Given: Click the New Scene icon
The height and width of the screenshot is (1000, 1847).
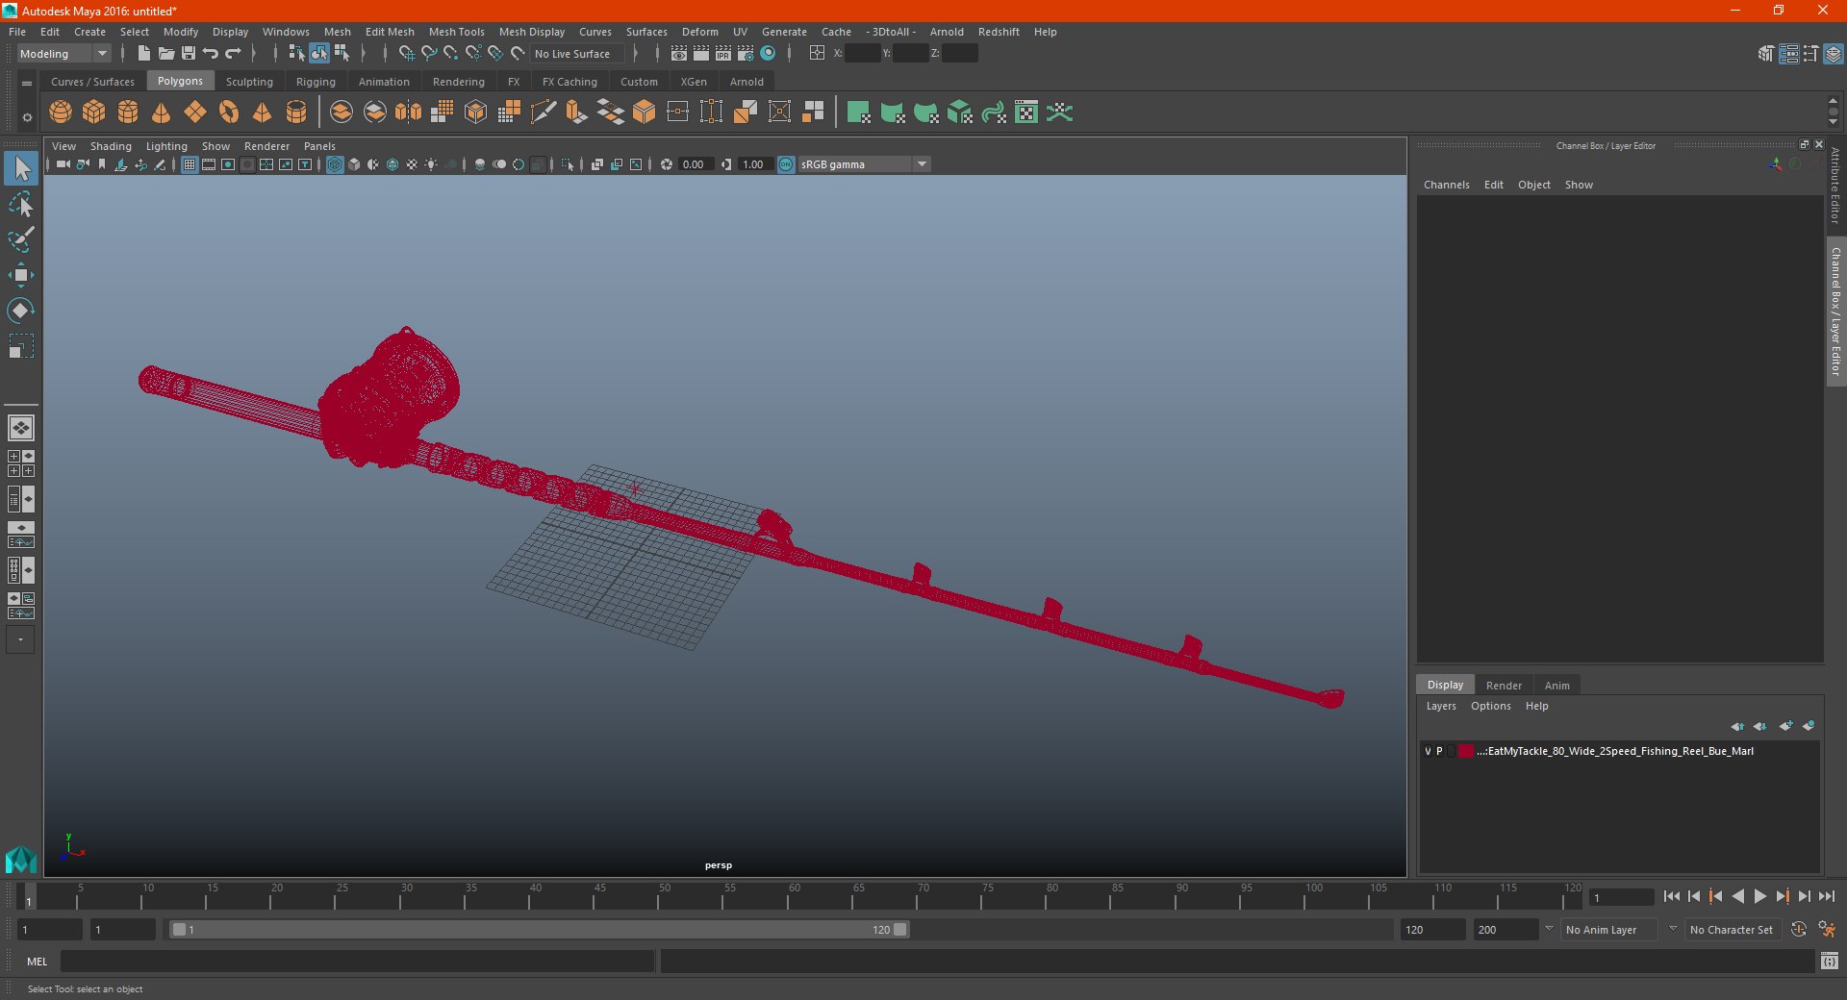Looking at the screenshot, I should (x=143, y=54).
